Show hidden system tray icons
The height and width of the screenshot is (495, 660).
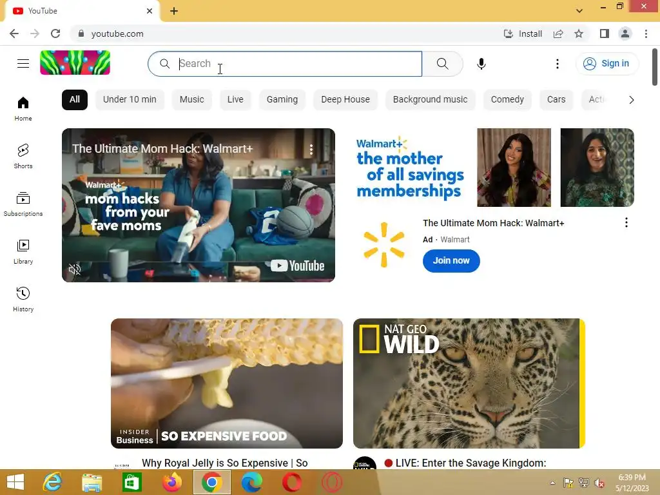click(552, 483)
